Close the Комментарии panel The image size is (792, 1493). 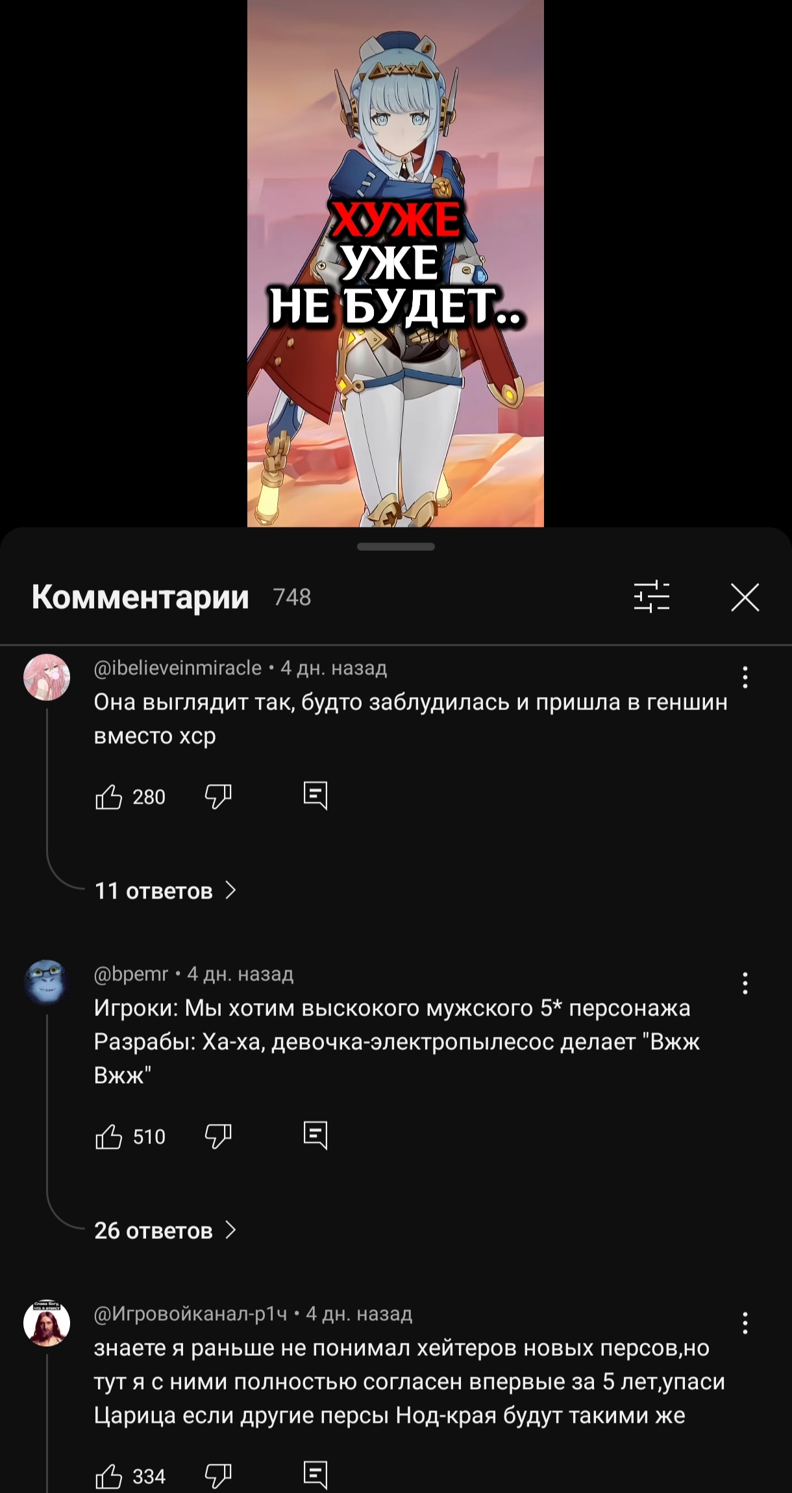tap(745, 597)
